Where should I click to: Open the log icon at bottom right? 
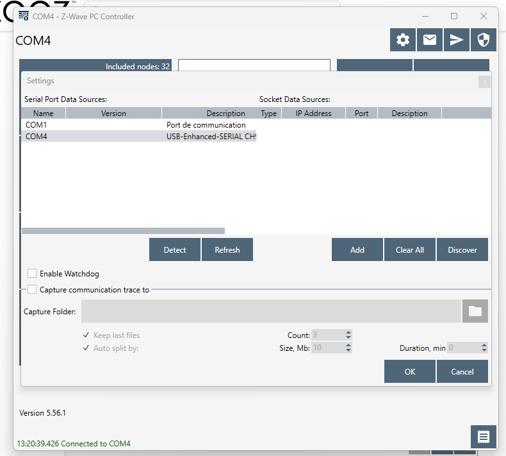tap(484, 437)
